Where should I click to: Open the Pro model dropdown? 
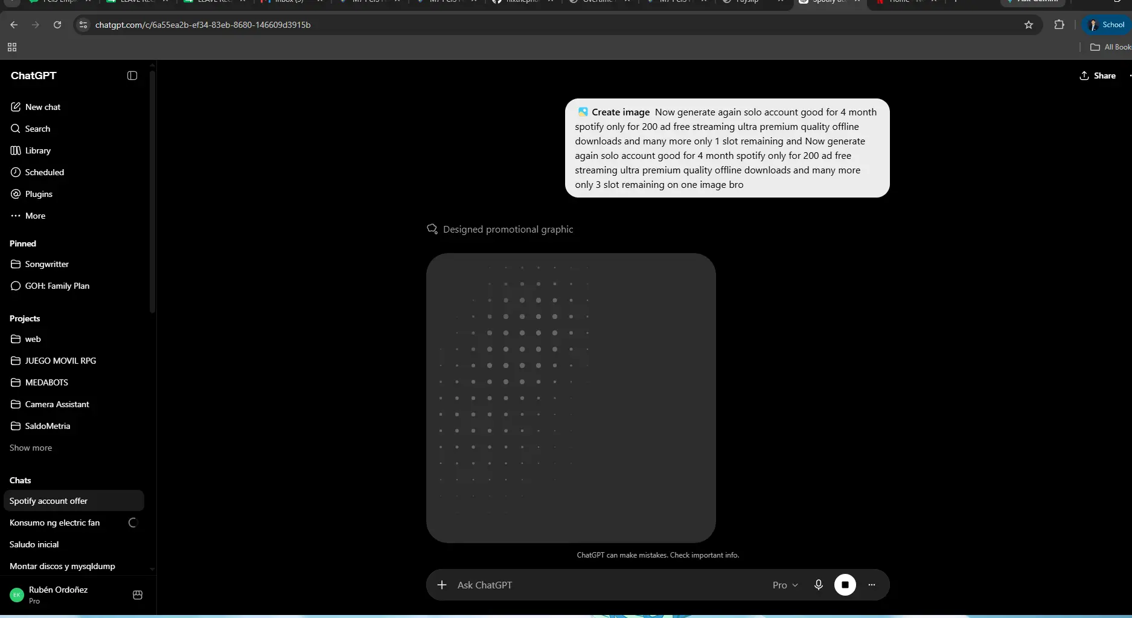[x=785, y=585]
